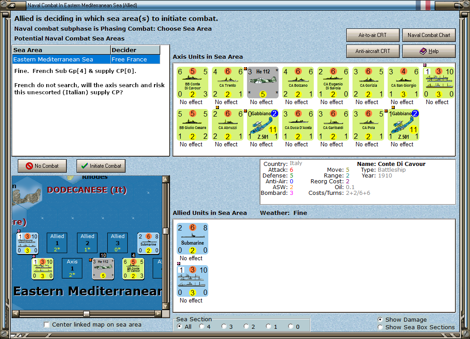
Task: Select the Eastern Mediterranean Sea row
Action: point(86,59)
